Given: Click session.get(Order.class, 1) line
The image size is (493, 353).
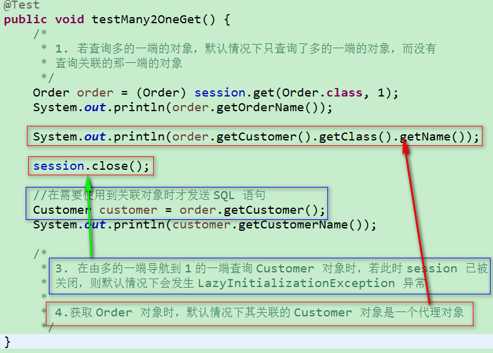Looking at the screenshot, I should (216, 93).
